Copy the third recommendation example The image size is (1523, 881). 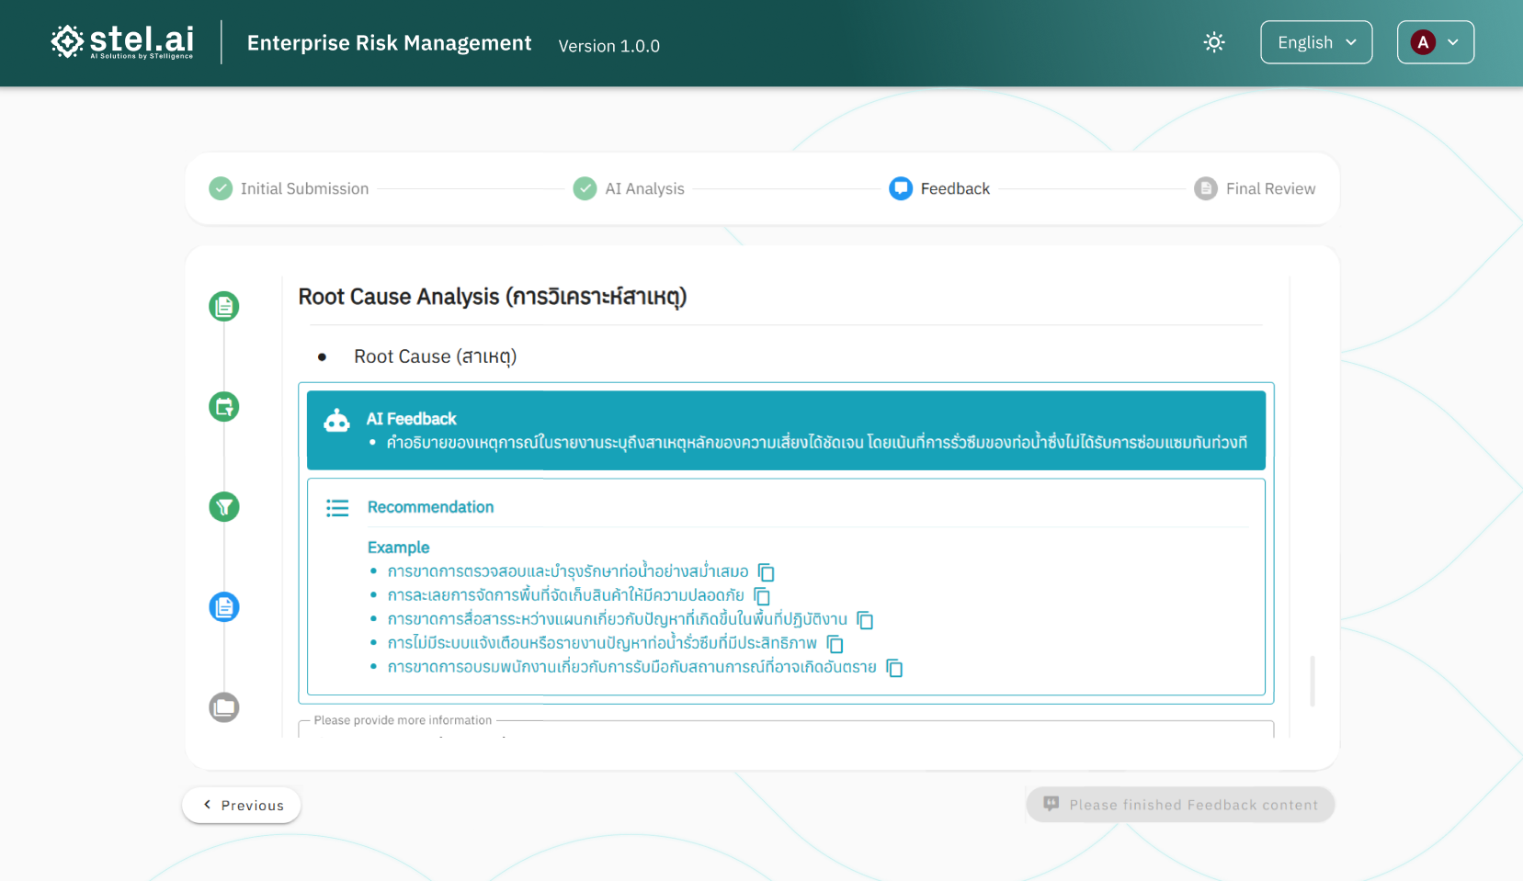(x=865, y=620)
